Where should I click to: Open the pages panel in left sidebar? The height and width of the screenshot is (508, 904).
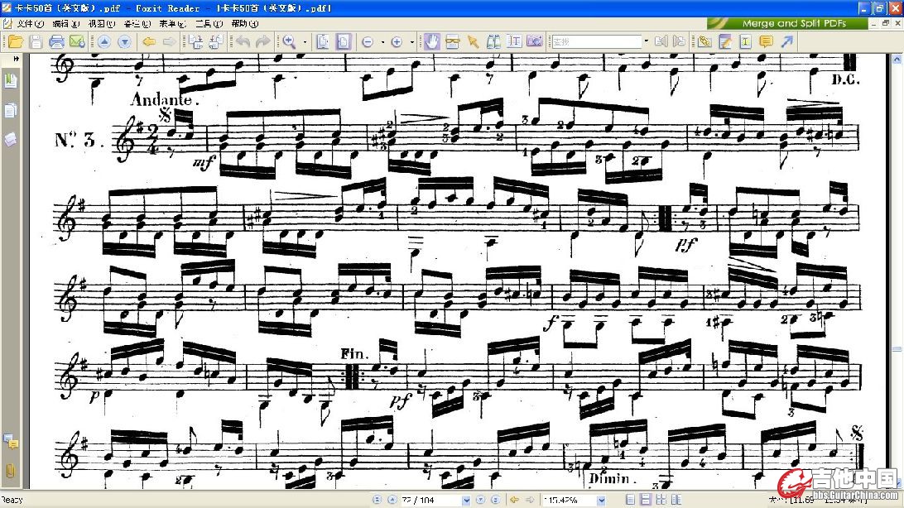11,109
